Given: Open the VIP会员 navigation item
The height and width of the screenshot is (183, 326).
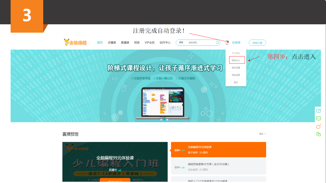Looking at the screenshot, I should click(150, 43).
